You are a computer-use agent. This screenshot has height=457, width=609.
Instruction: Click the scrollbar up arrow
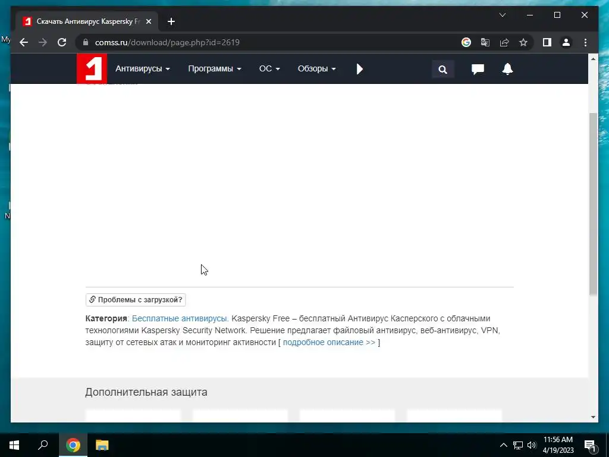point(593,59)
